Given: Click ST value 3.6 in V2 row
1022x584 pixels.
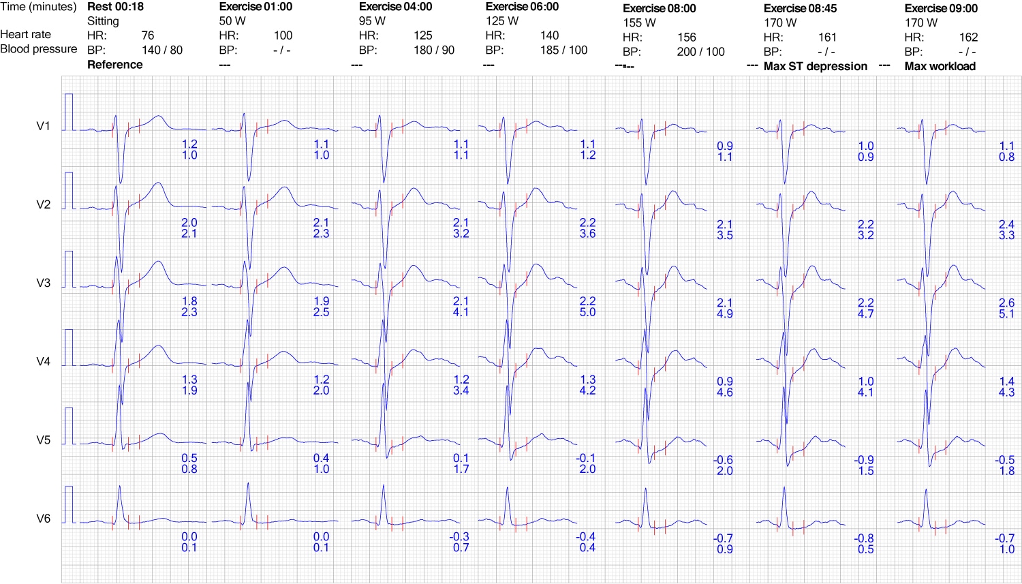Looking at the screenshot, I should (587, 234).
